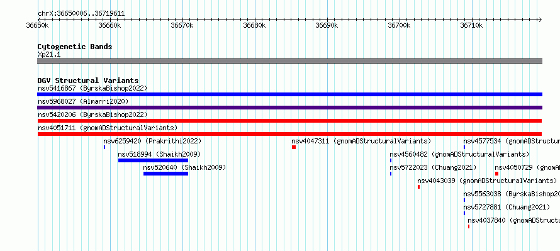Click the nsv4560482 blue variant marker

(391, 160)
